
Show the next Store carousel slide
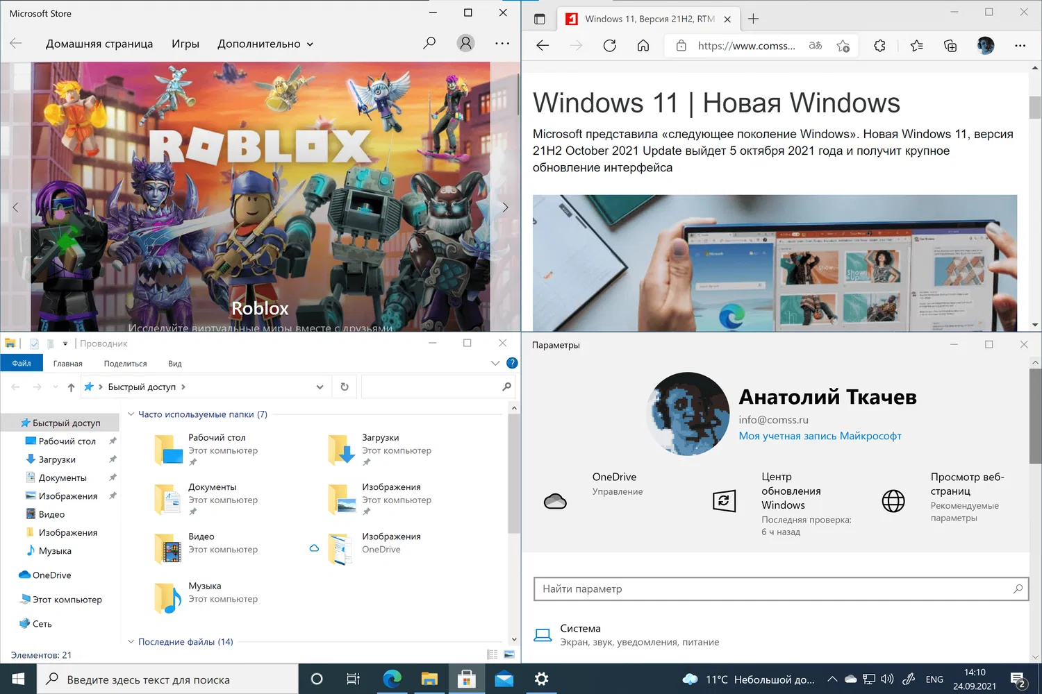[505, 207]
